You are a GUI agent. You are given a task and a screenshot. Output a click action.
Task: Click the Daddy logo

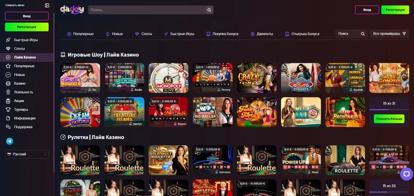[72, 10]
